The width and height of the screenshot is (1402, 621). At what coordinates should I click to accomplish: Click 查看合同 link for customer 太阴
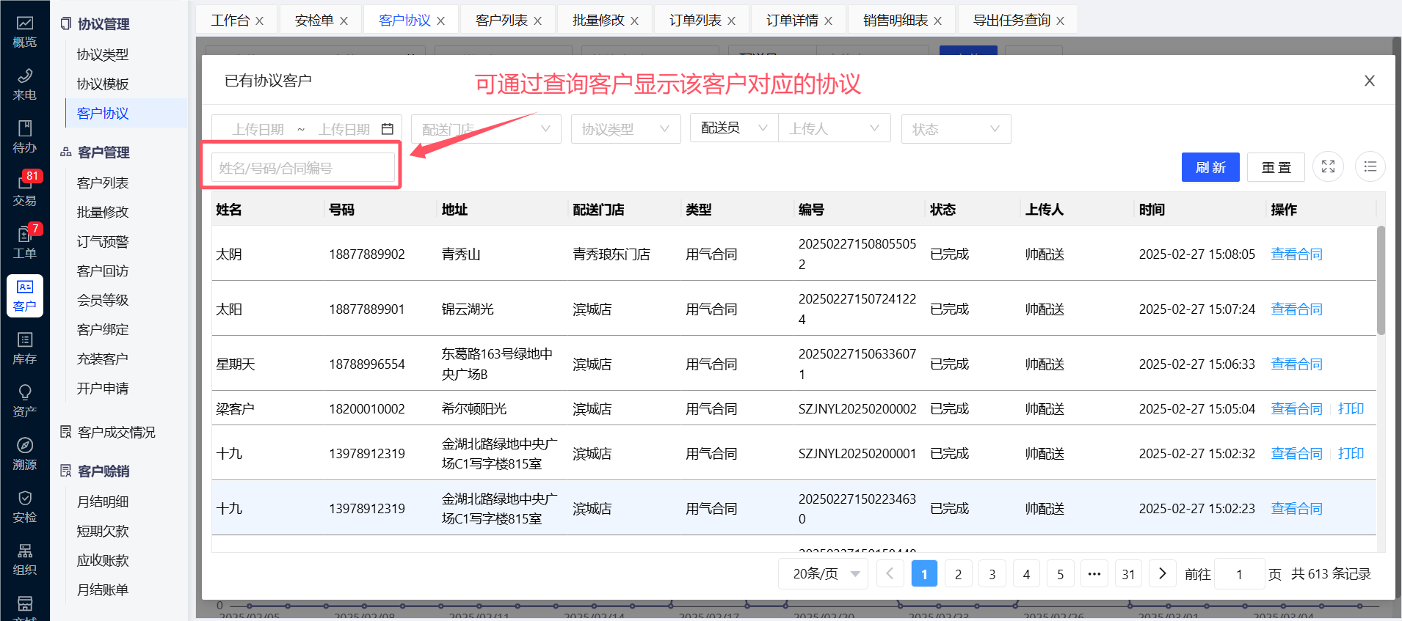point(1296,254)
